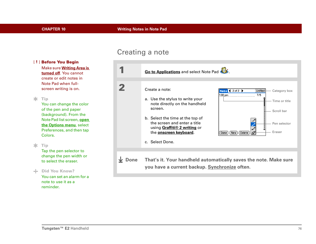This screenshot has width=316, height=244.
Task: Select the highlighted medium pen width icon
Action: 253,124
